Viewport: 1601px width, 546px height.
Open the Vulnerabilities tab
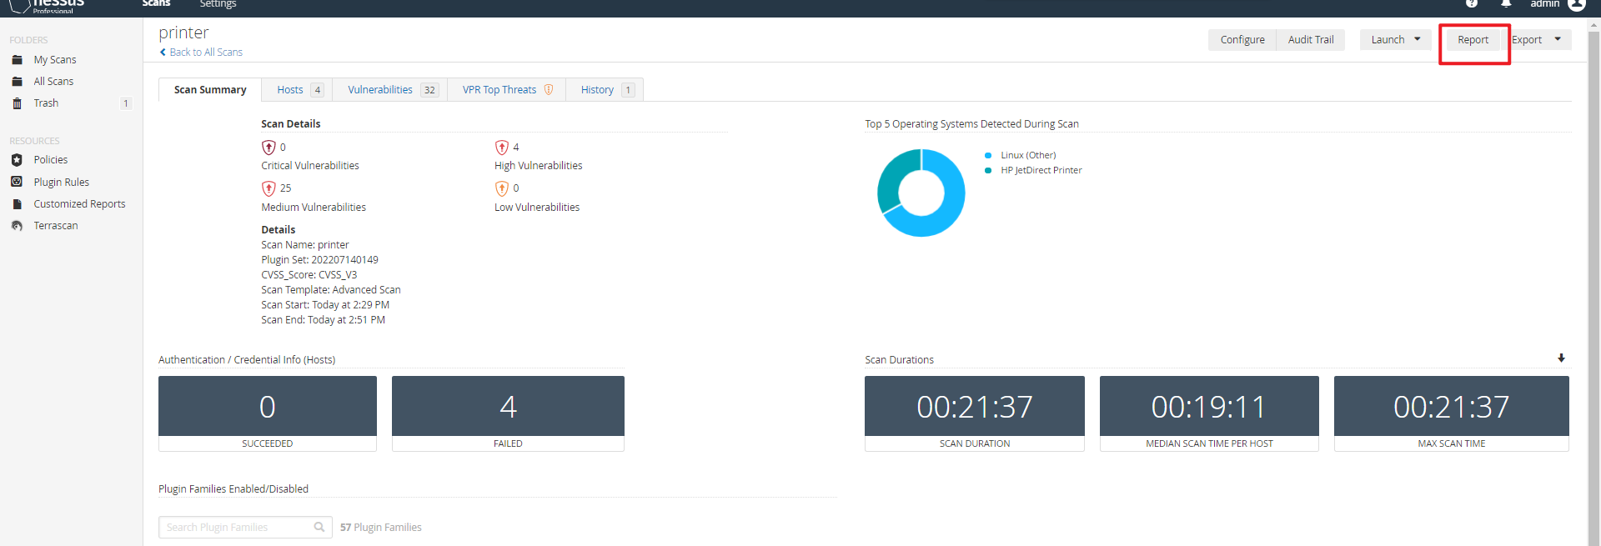(390, 90)
